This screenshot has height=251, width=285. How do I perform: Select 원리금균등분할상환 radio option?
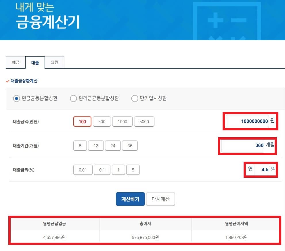click(73, 99)
